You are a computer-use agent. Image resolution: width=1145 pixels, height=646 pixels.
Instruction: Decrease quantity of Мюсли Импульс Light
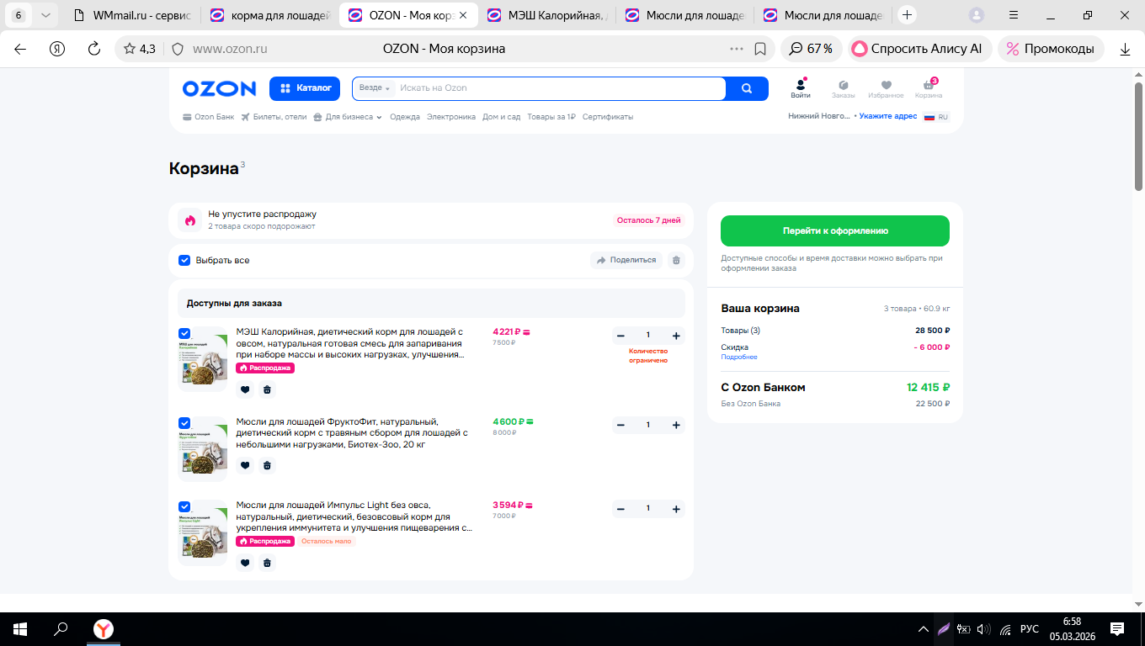pos(620,509)
